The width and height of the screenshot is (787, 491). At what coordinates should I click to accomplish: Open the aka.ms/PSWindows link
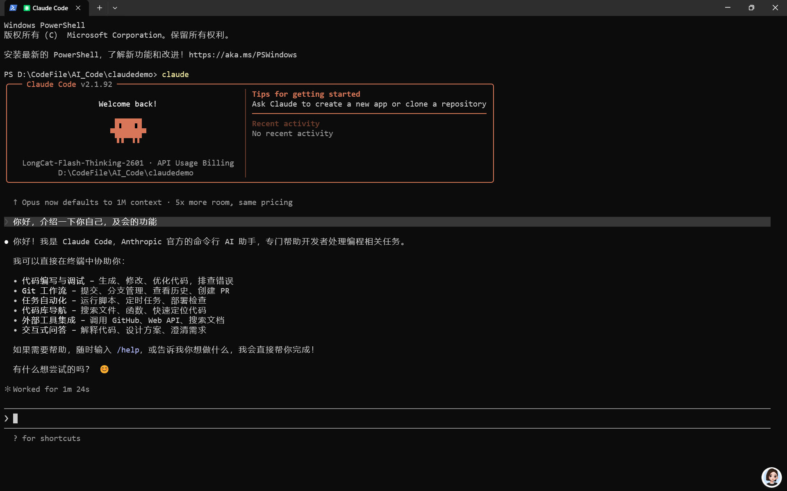(x=243, y=55)
